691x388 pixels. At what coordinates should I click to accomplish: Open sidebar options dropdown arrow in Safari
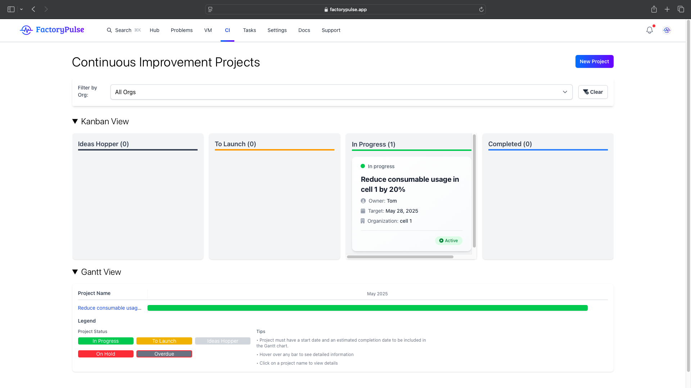point(21,9)
